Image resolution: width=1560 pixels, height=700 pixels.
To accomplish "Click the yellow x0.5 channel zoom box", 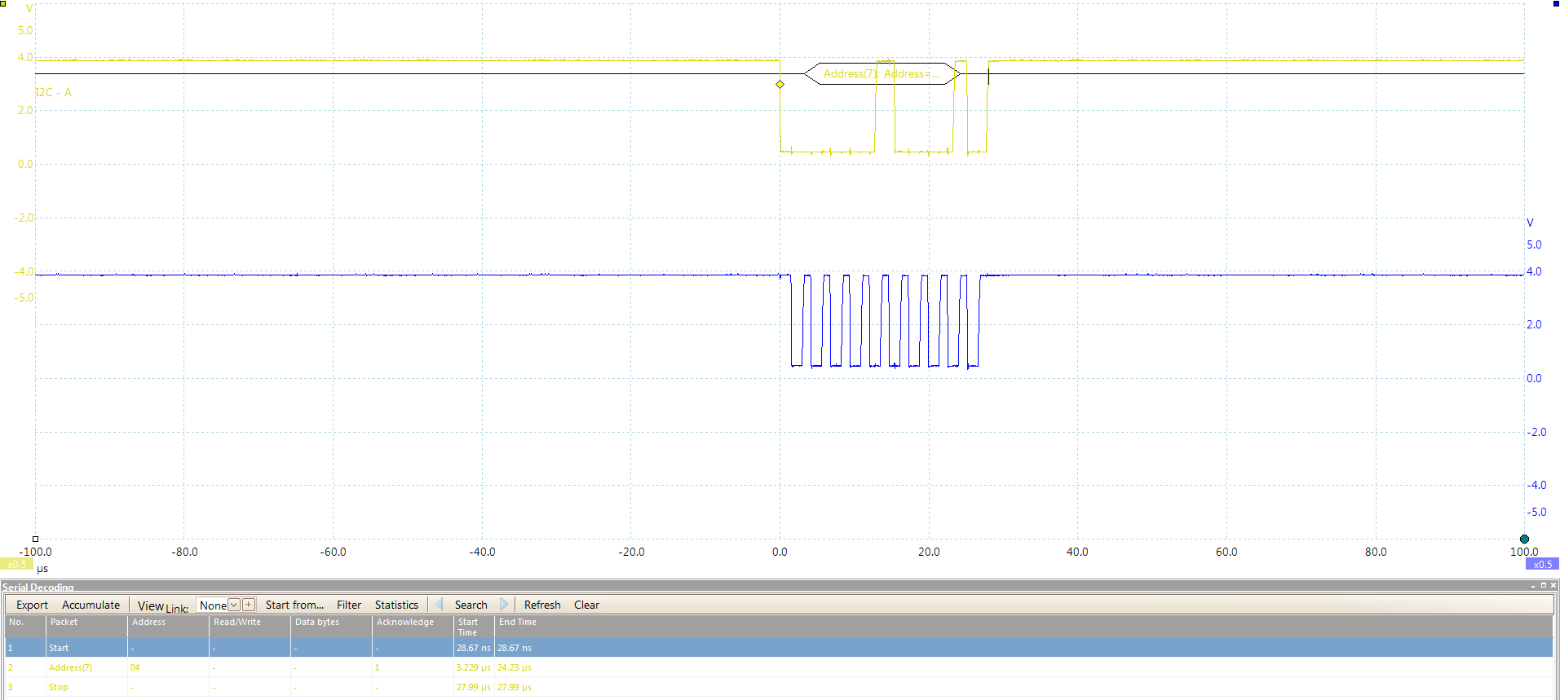I will (16, 564).
